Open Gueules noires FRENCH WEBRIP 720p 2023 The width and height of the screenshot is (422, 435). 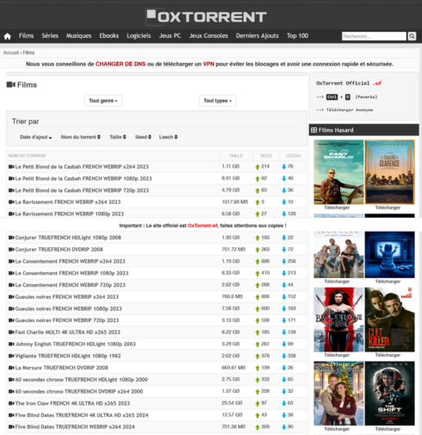coord(67,320)
